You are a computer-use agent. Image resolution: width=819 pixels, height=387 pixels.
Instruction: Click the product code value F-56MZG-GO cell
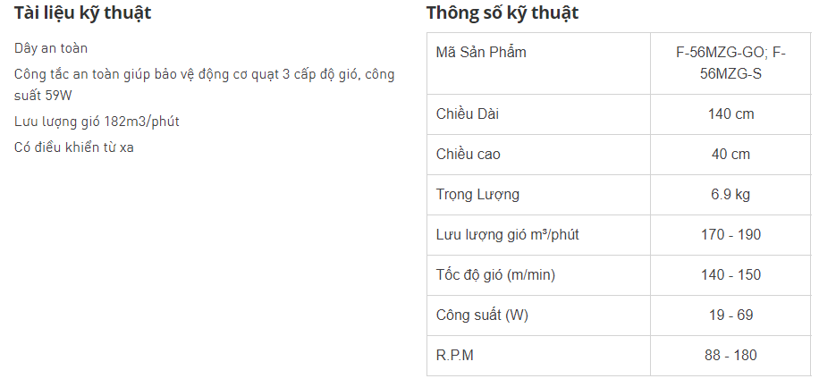(x=730, y=63)
